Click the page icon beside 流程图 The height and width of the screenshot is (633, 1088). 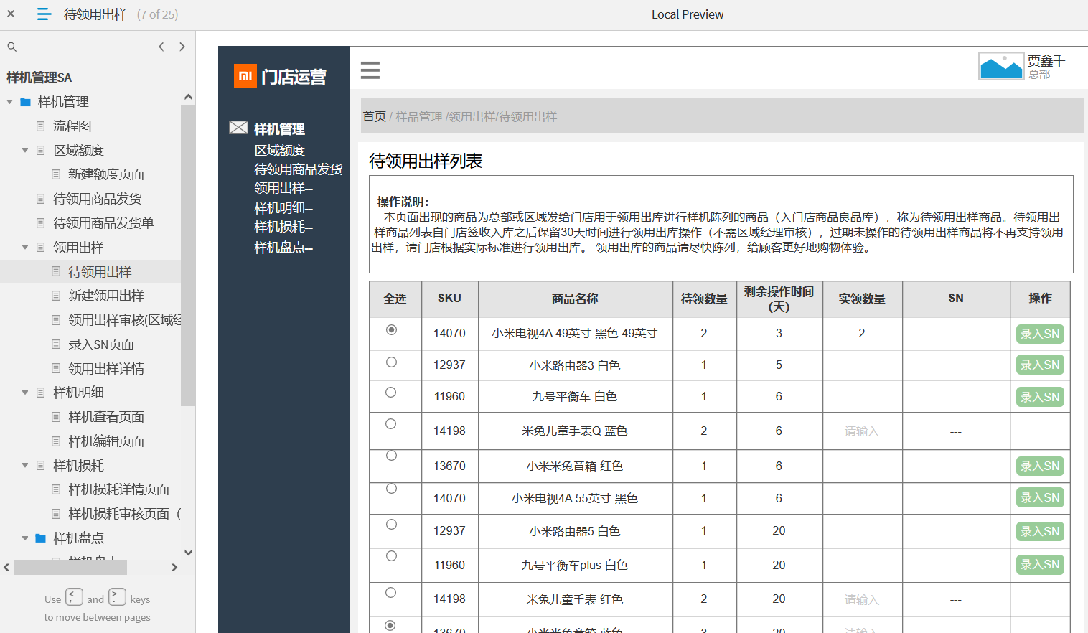41,126
